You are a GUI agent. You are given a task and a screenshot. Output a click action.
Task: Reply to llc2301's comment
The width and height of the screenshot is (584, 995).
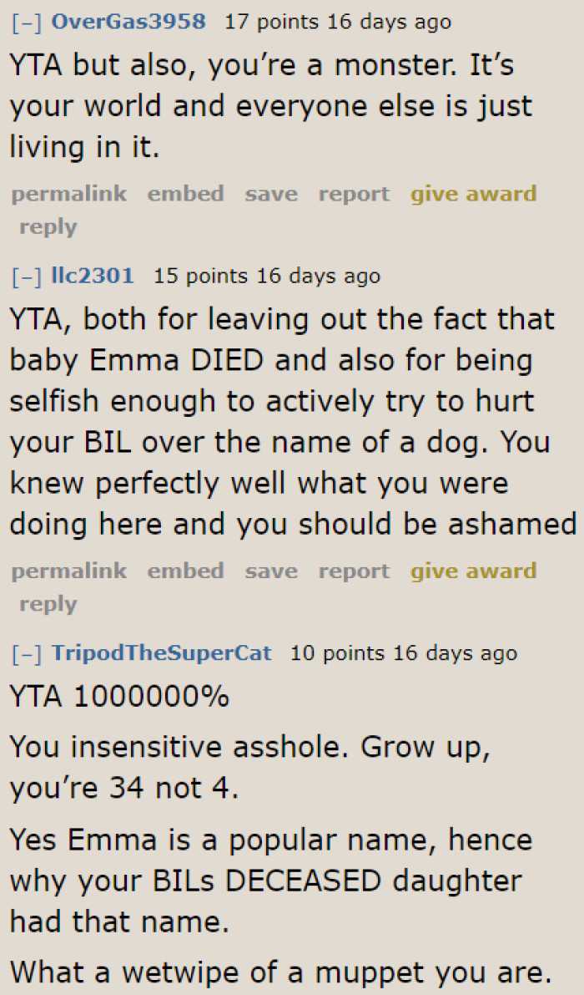(48, 604)
